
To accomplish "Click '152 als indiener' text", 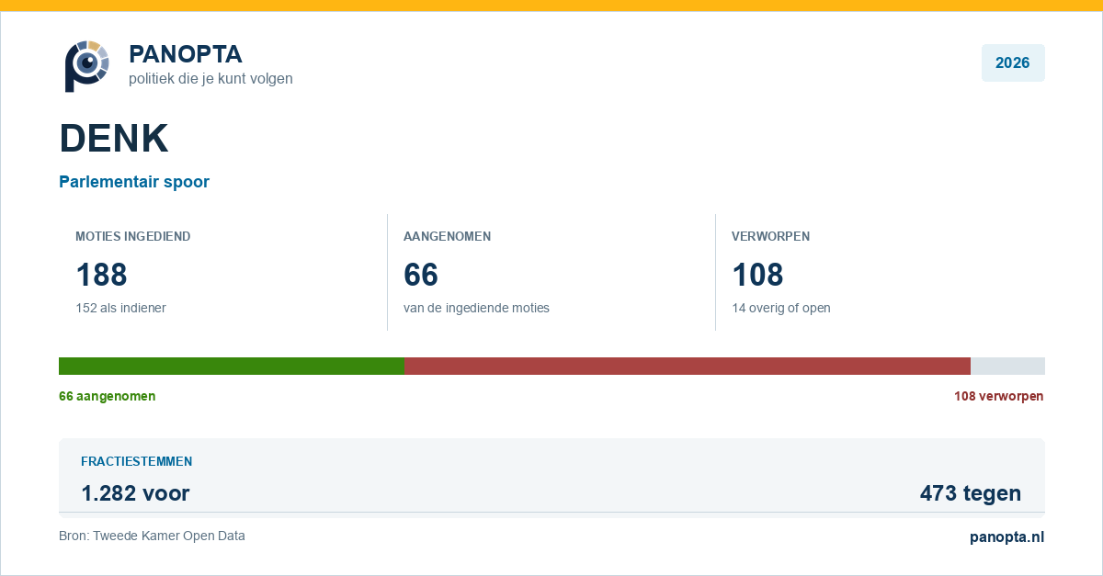I will point(120,308).
